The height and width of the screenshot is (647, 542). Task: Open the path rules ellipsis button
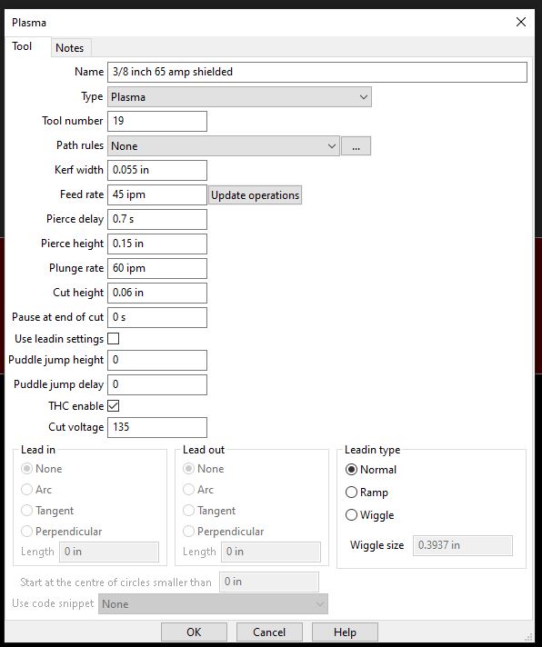(356, 146)
